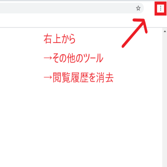Select the その他のツール instruction text
This screenshot has width=167, height=167.
[x=78, y=58]
